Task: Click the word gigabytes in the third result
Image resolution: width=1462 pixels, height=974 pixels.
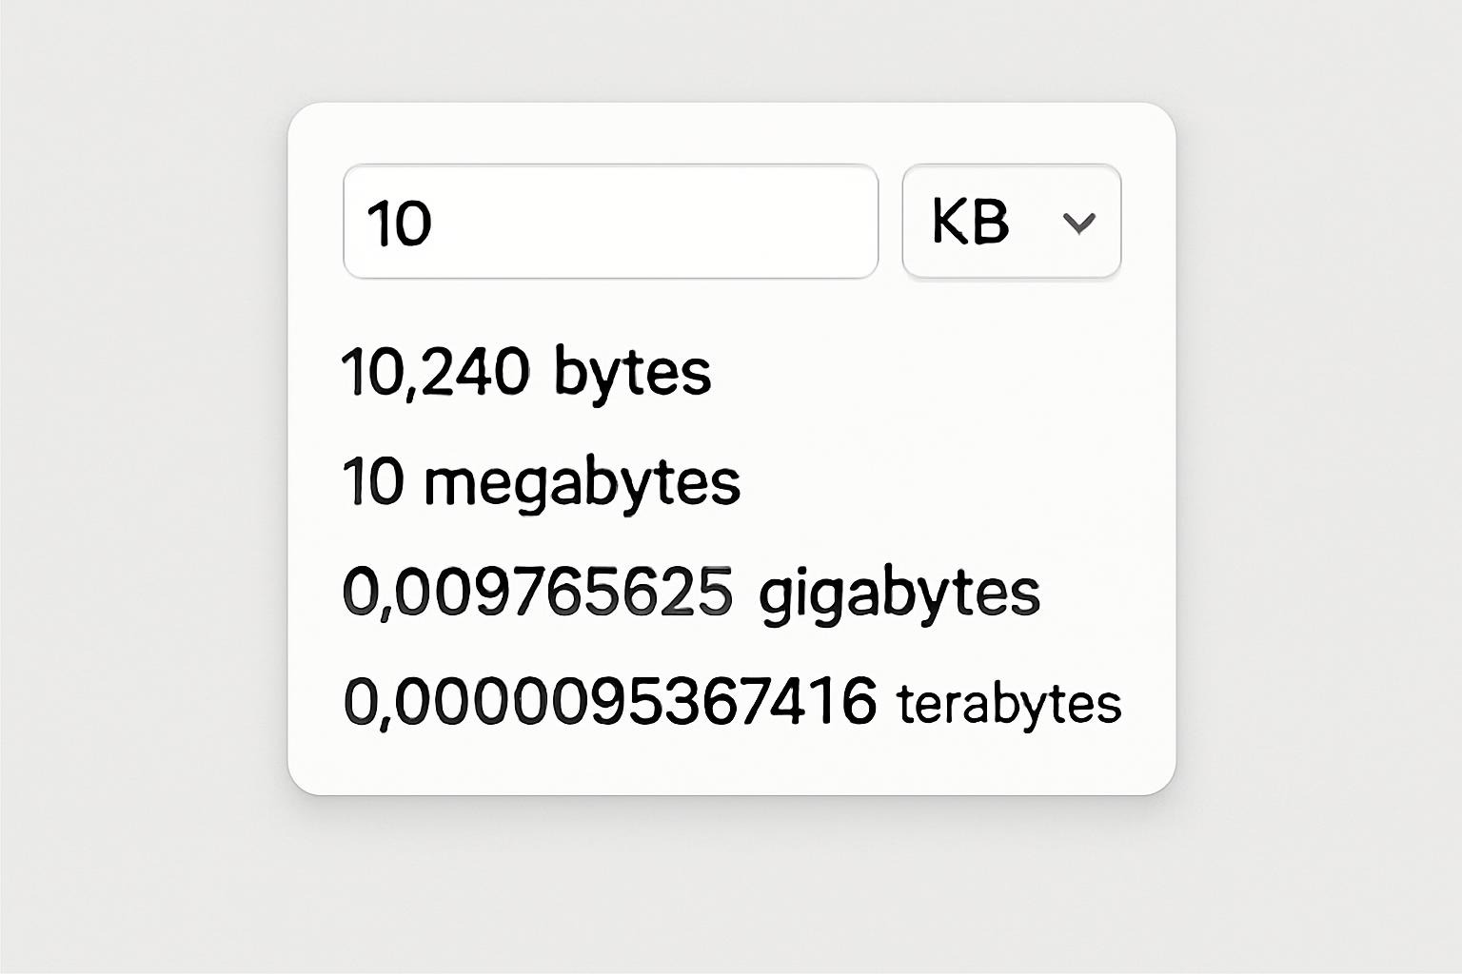Action: pyautogui.click(x=899, y=593)
